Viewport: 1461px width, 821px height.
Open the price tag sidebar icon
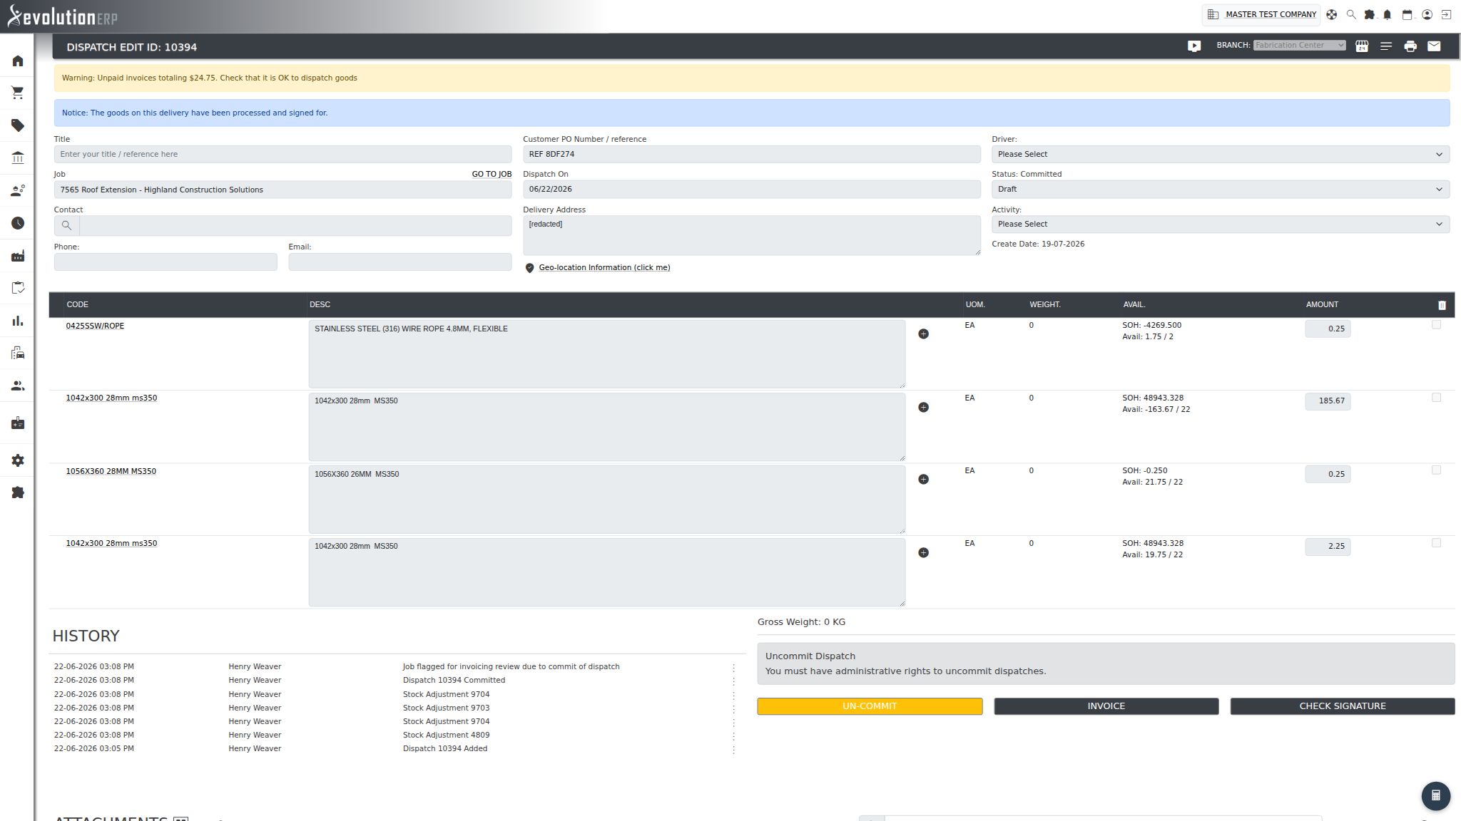(x=18, y=126)
